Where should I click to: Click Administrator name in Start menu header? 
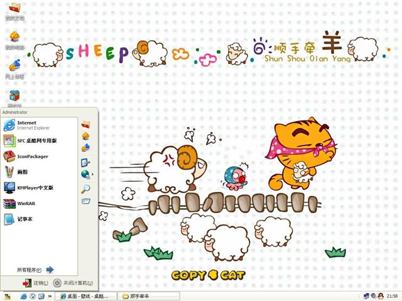[14, 112]
